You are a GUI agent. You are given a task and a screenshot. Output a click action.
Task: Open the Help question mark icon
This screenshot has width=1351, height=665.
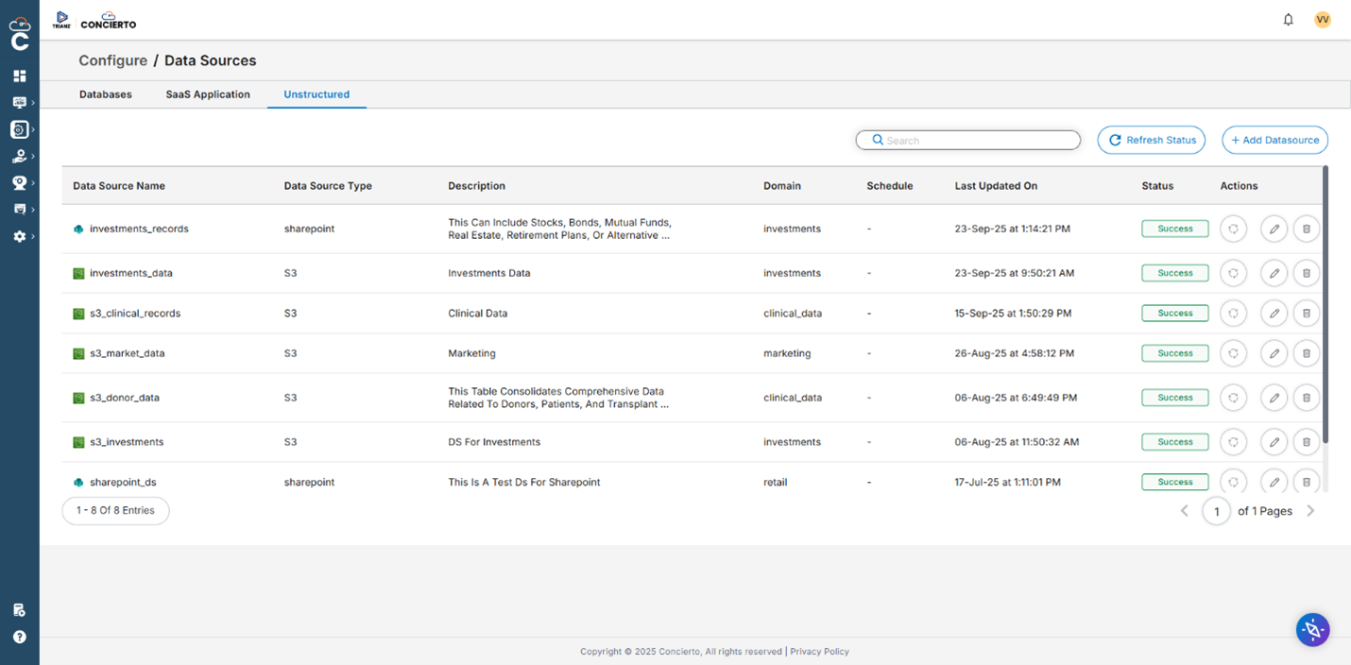[x=19, y=637]
